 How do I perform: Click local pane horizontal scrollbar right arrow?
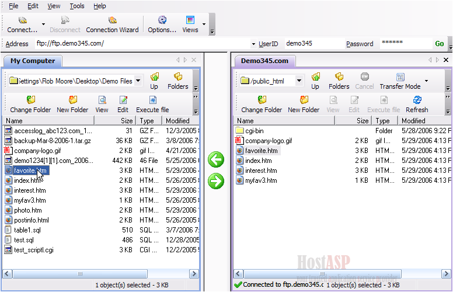(x=194, y=274)
